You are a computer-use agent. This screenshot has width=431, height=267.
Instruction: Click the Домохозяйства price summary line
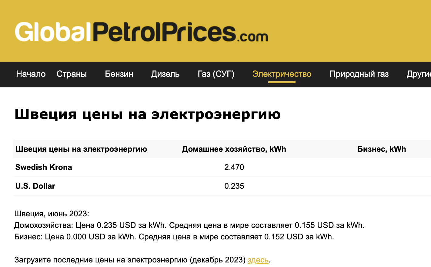click(189, 225)
